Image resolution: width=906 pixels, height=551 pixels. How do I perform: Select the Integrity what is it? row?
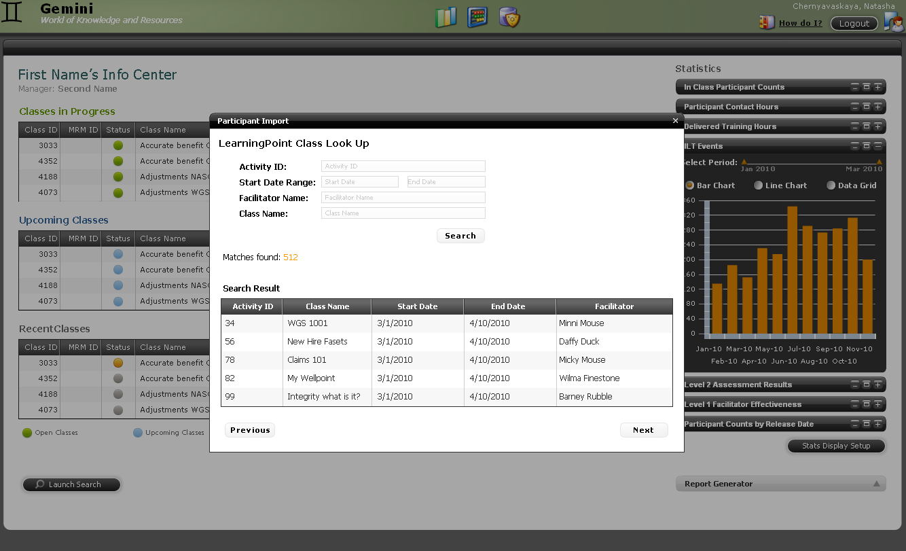(x=447, y=397)
